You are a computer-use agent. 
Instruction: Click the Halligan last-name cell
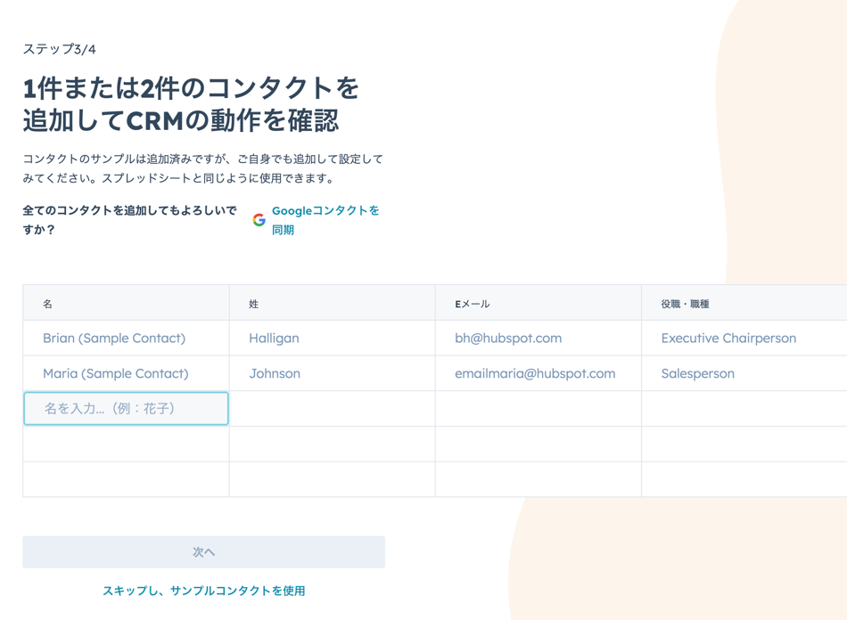333,338
